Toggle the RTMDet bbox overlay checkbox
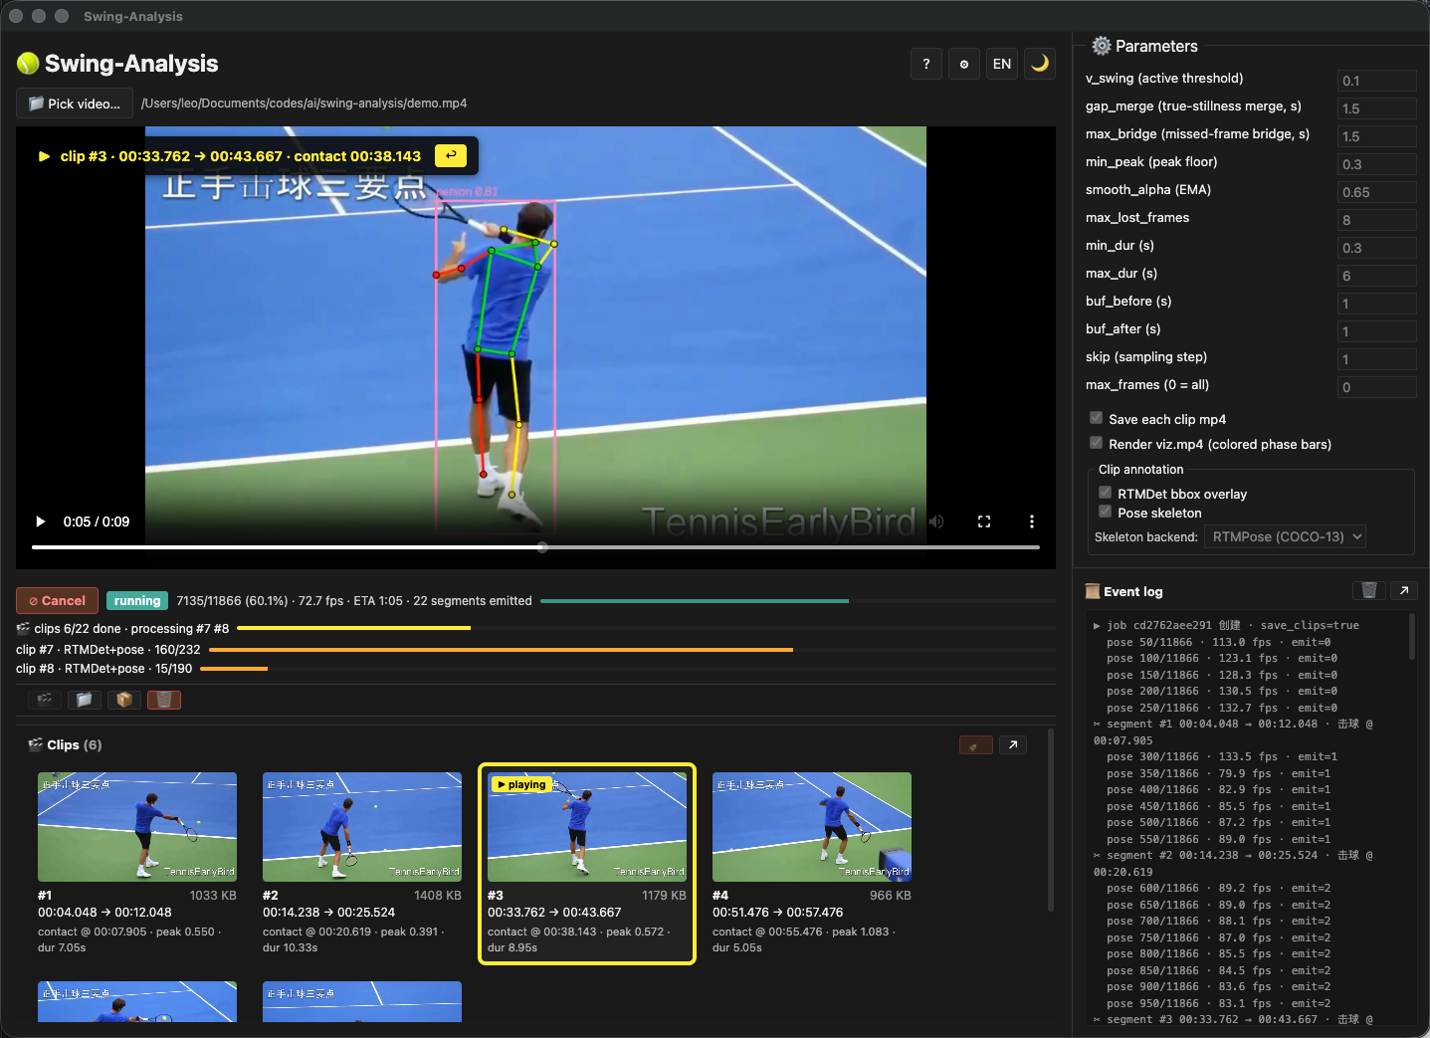The image size is (1430, 1038). point(1105,493)
